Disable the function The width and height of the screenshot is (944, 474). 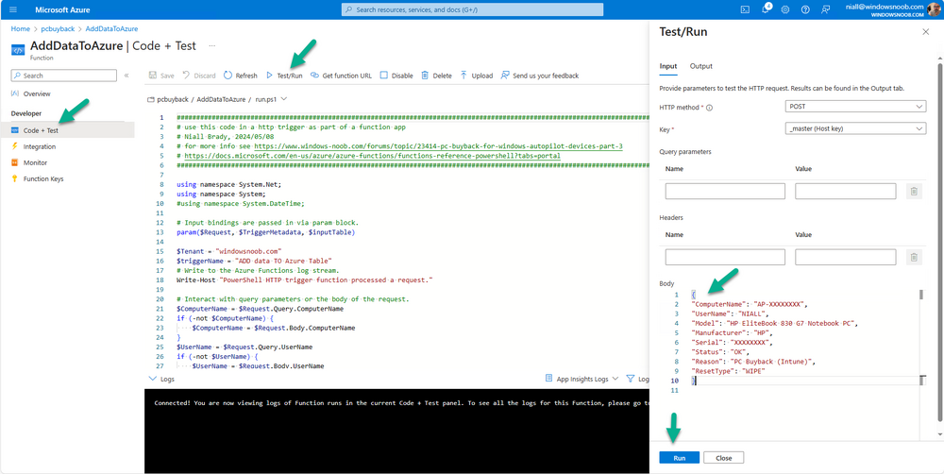(396, 76)
